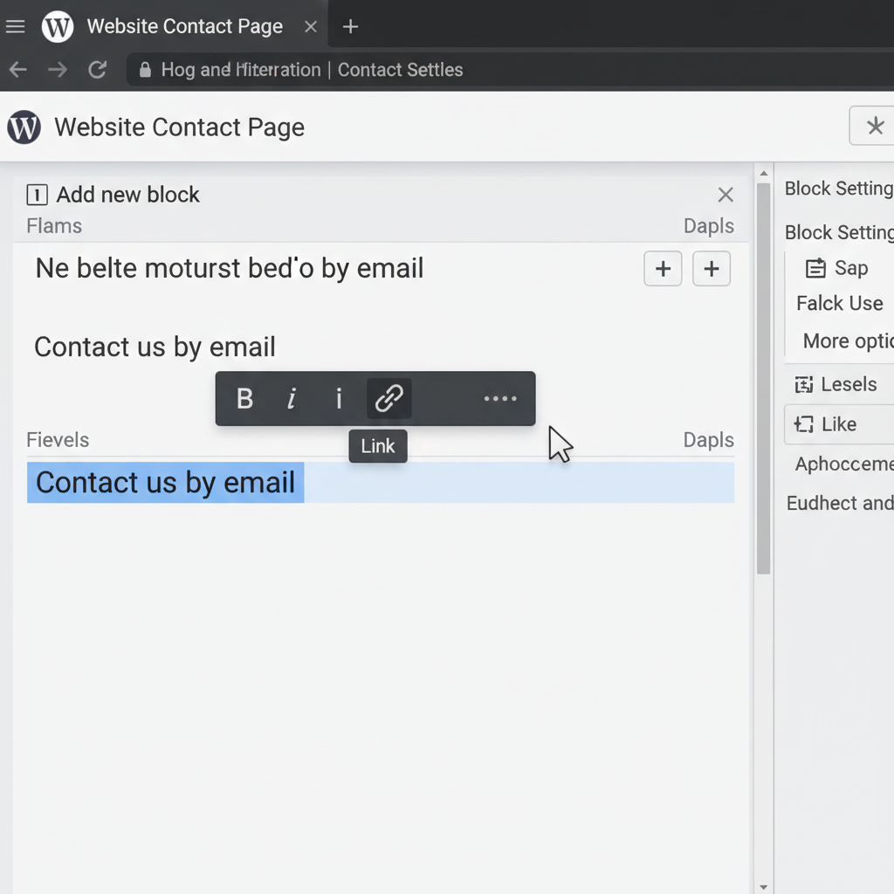Click the Link chain icon in toolbar
This screenshot has height=894, width=894.
[x=389, y=399]
